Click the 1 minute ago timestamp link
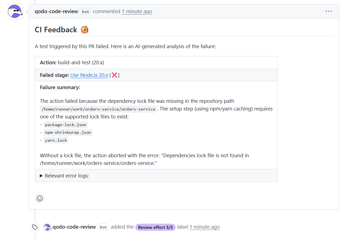Screen dimensions: 351x239 point(137,11)
